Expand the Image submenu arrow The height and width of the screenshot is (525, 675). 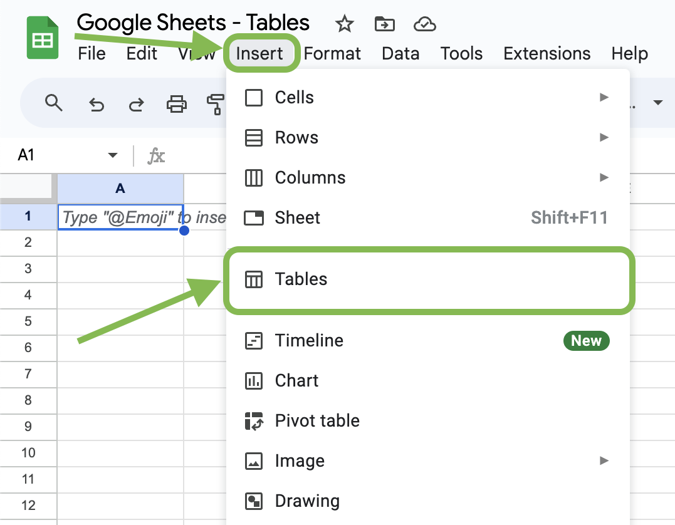(604, 460)
